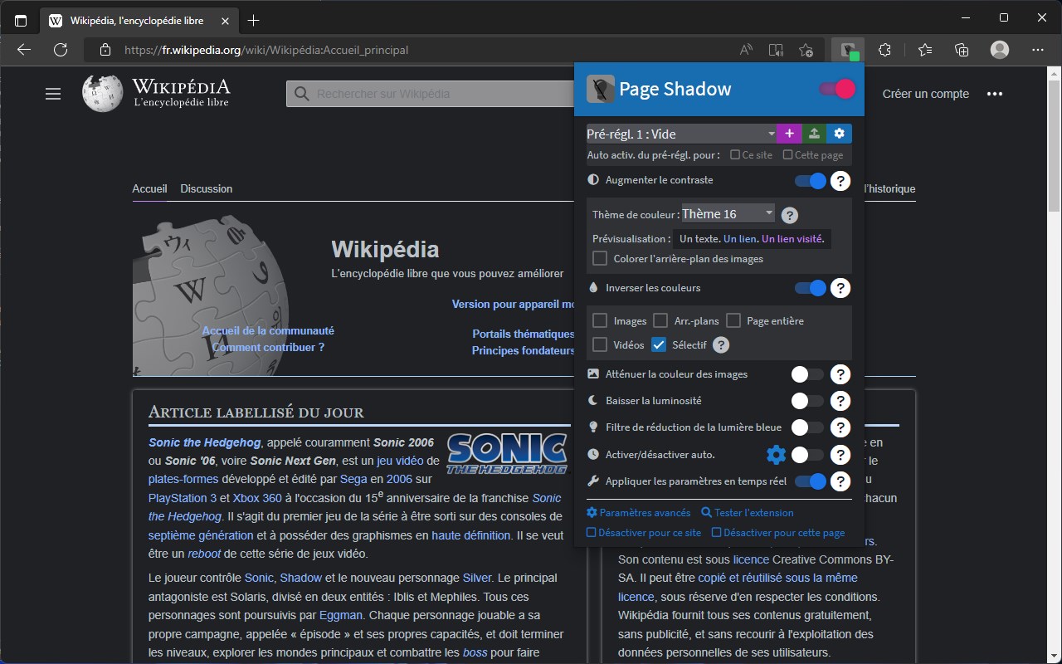The width and height of the screenshot is (1062, 664).
Task: Open preset settings blue gear button
Action: coord(839,134)
